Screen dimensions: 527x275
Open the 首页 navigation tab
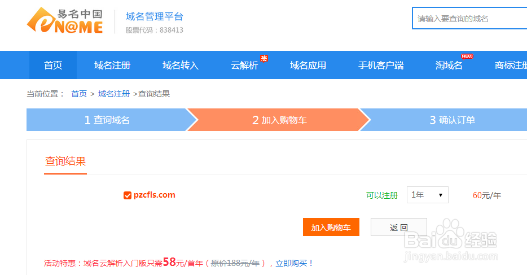pyautogui.click(x=53, y=65)
